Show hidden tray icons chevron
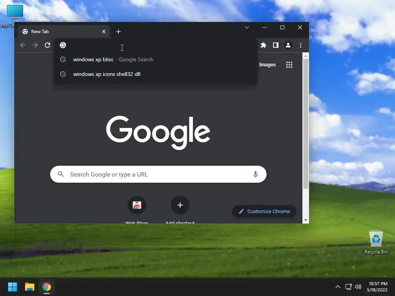 [x=338, y=287]
